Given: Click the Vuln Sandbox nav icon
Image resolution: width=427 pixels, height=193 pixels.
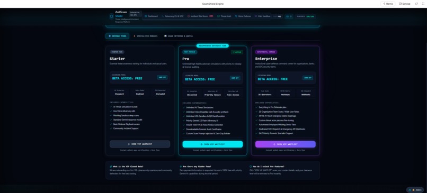Looking at the screenshot, I should (x=256, y=16).
